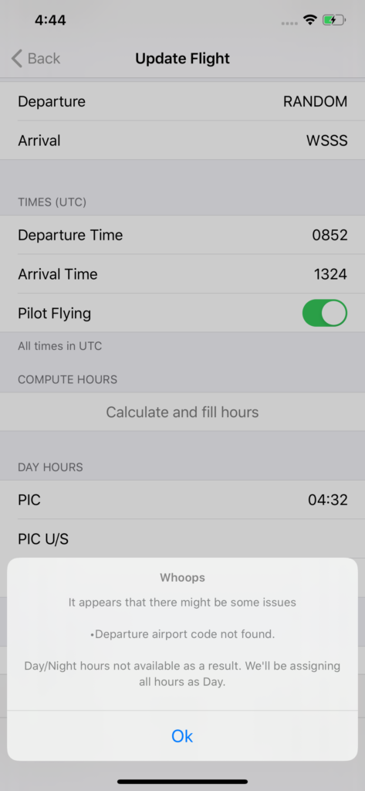Dismiss the Whoops alert with Ok
The image size is (365, 791).
click(x=182, y=736)
